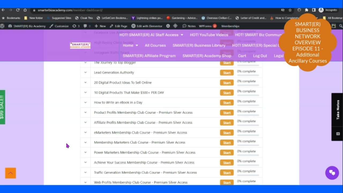The width and height of the screenshot is (343, 193).
Task: Open the browser extensions puzzle icon
Action: coord(307,10)
